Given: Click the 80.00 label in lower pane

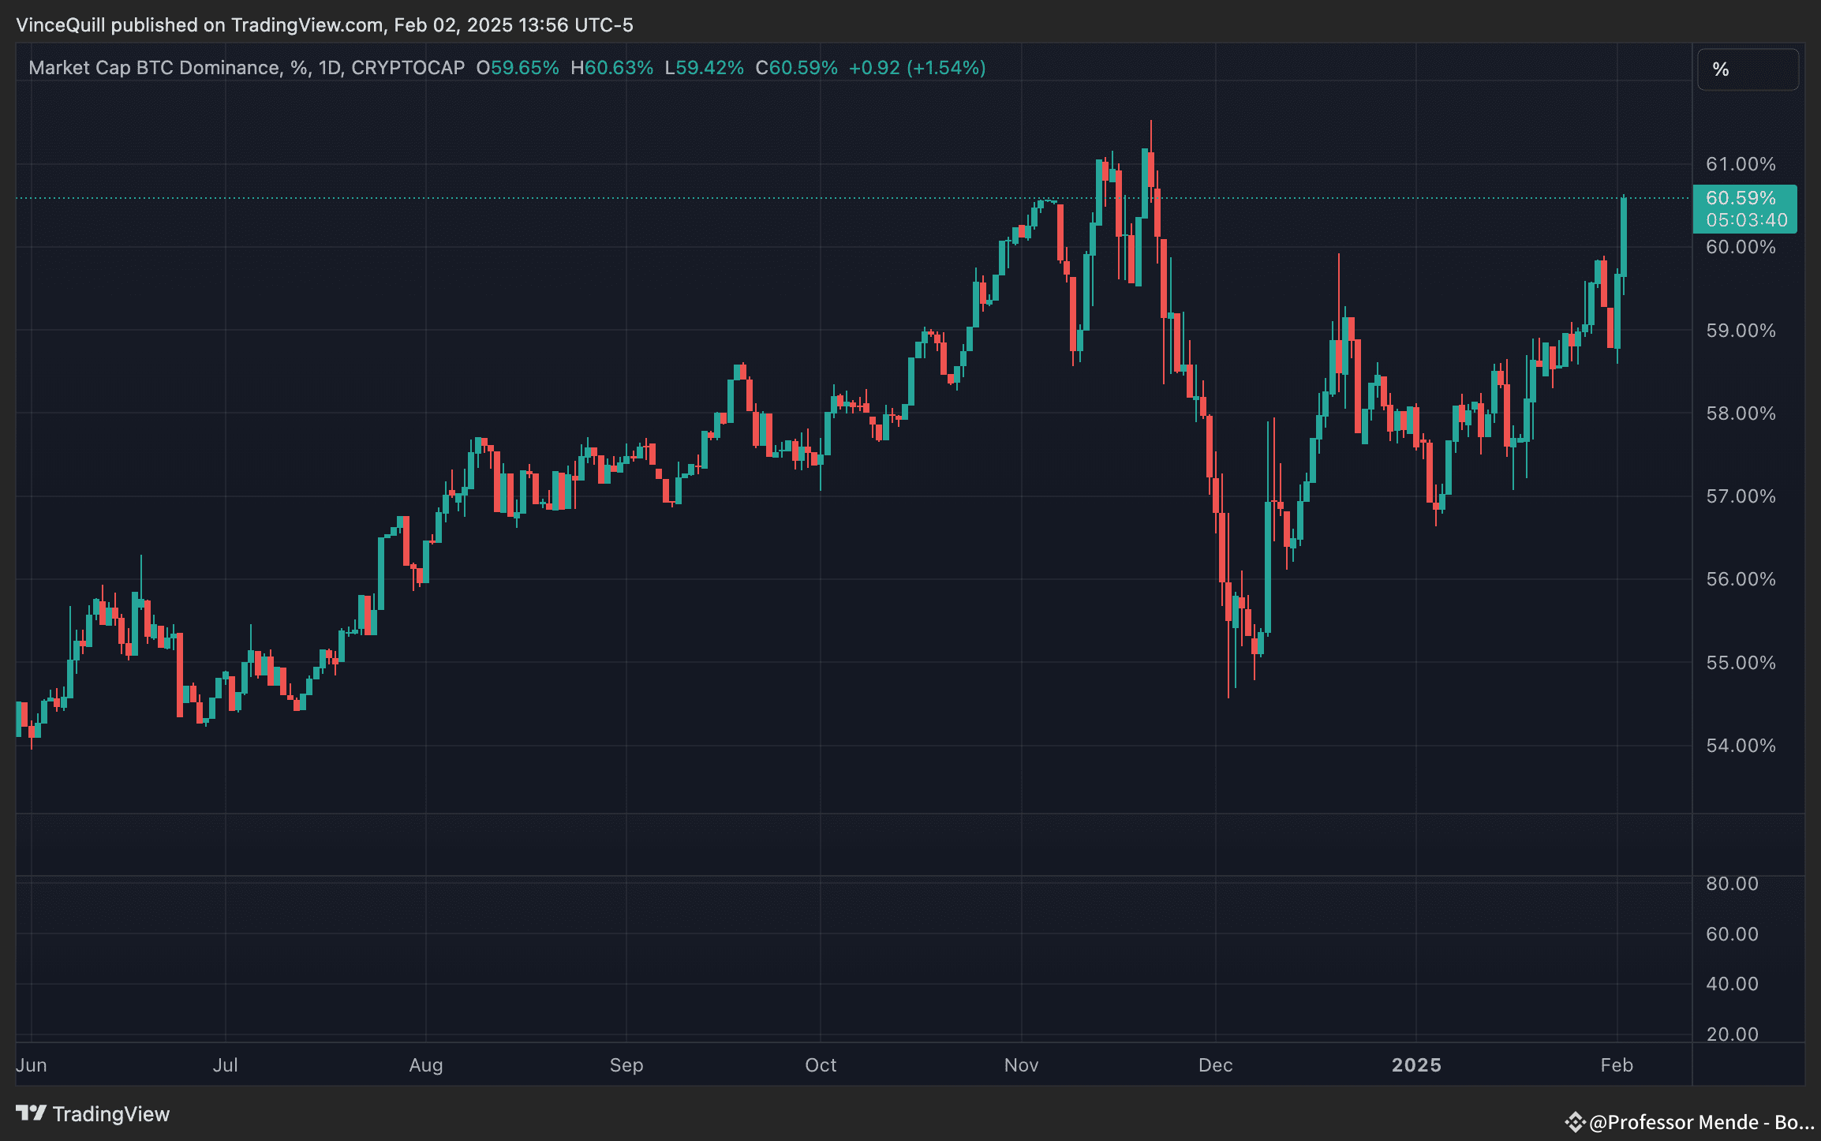Looking at the screenshot, I should click(1732, 884).
